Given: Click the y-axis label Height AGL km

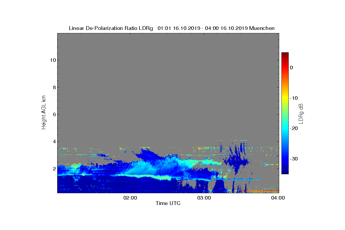Looking at the screenshot, I should click(44, 113).
